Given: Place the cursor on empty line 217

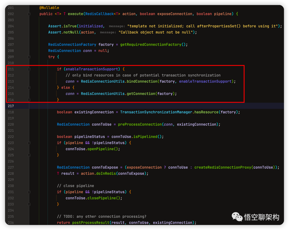Looking at the screenshot, I should point(156,106).
